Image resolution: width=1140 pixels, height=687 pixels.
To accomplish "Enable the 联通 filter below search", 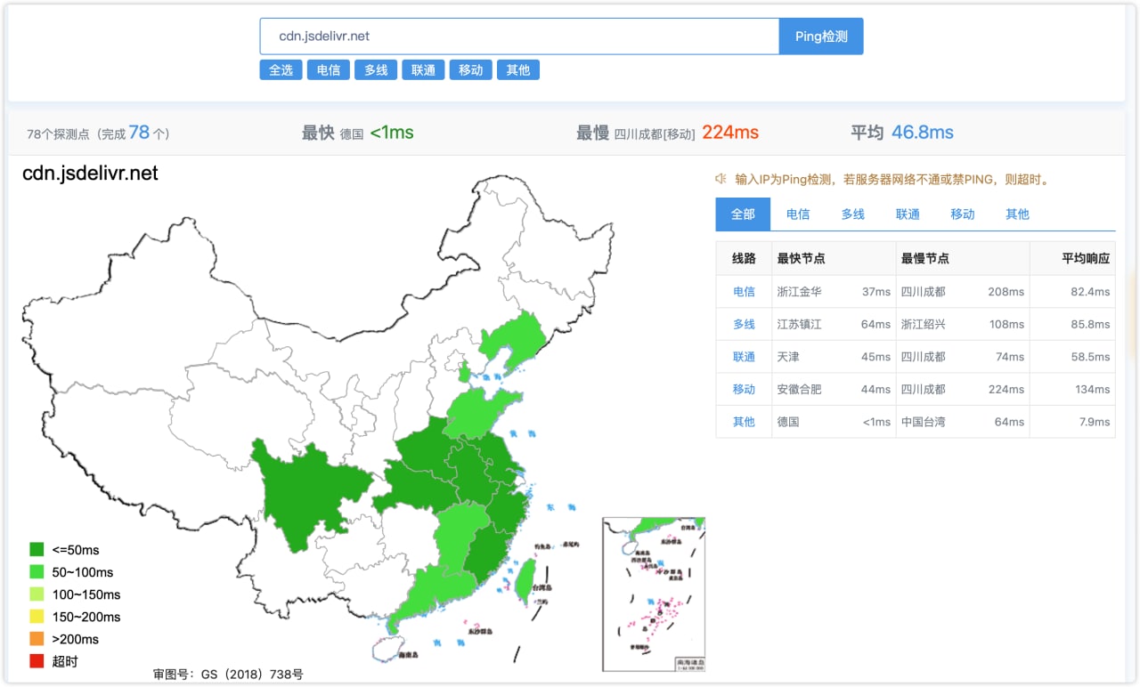I will pos(423,69).
